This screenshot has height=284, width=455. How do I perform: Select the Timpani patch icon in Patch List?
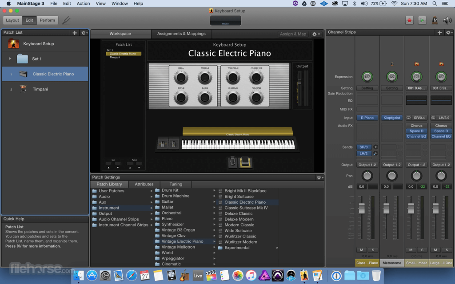click(x=23, y=89)
